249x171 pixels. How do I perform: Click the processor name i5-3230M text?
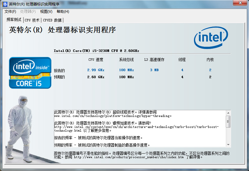pos(96,51)
